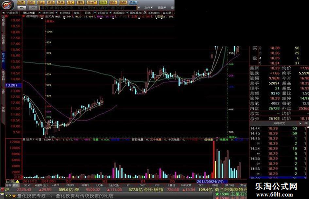This screenshot has width=309, height=199.
Task: Click the 创业板指 index value 726.68
Action: pos(173,190)
